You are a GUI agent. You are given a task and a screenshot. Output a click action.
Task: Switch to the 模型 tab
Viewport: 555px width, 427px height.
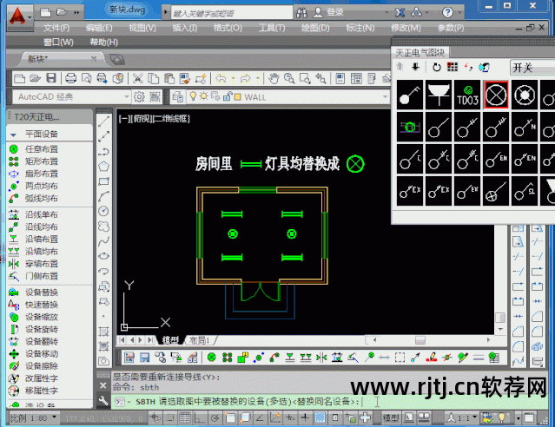[x=170, y=340]
